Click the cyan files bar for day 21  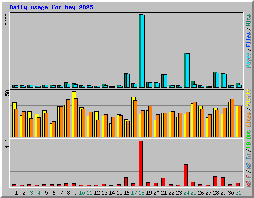click(165, 81)
